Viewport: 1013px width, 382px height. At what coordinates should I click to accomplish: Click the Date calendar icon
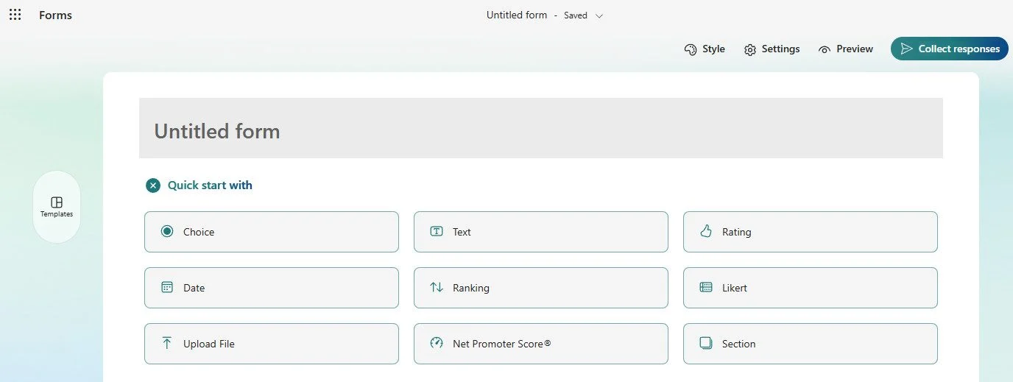(167, 287)
